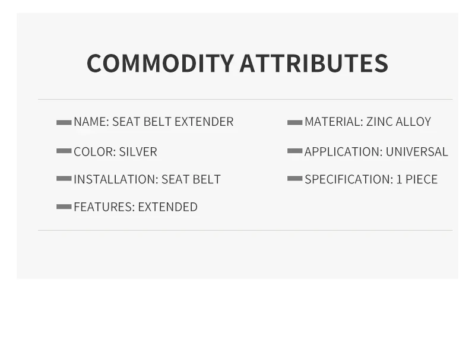
Task: Click the bullet marker beside FEATURES
Action: (x=64, y=207)
